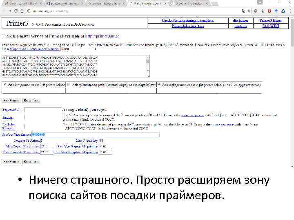
Task: Open the Targets help link
Action: tap(8, 117)
